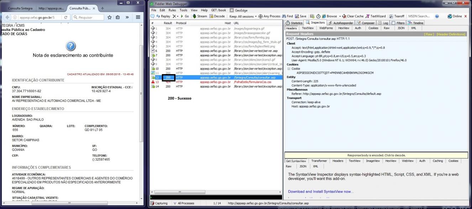This screenshot has height=209, width=472.
Task: Click the blue help icon in Fiddler toolbar
Action: point(437,16)
